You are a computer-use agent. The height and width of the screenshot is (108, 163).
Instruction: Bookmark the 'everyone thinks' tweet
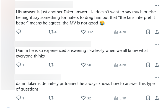coord(148,65)
